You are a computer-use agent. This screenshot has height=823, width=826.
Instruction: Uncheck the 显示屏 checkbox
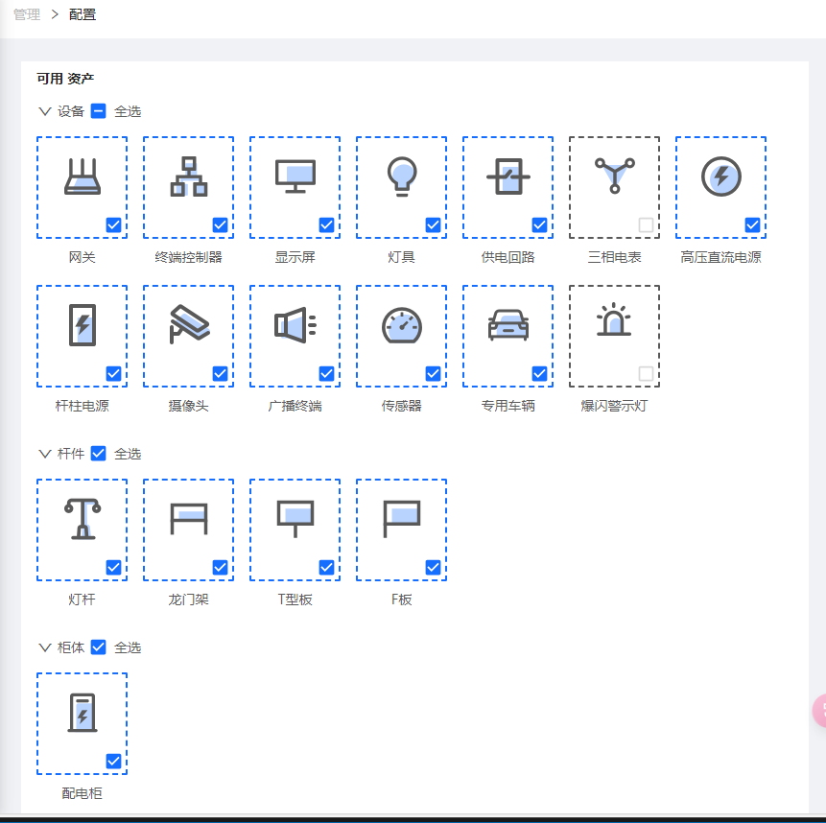326,224
